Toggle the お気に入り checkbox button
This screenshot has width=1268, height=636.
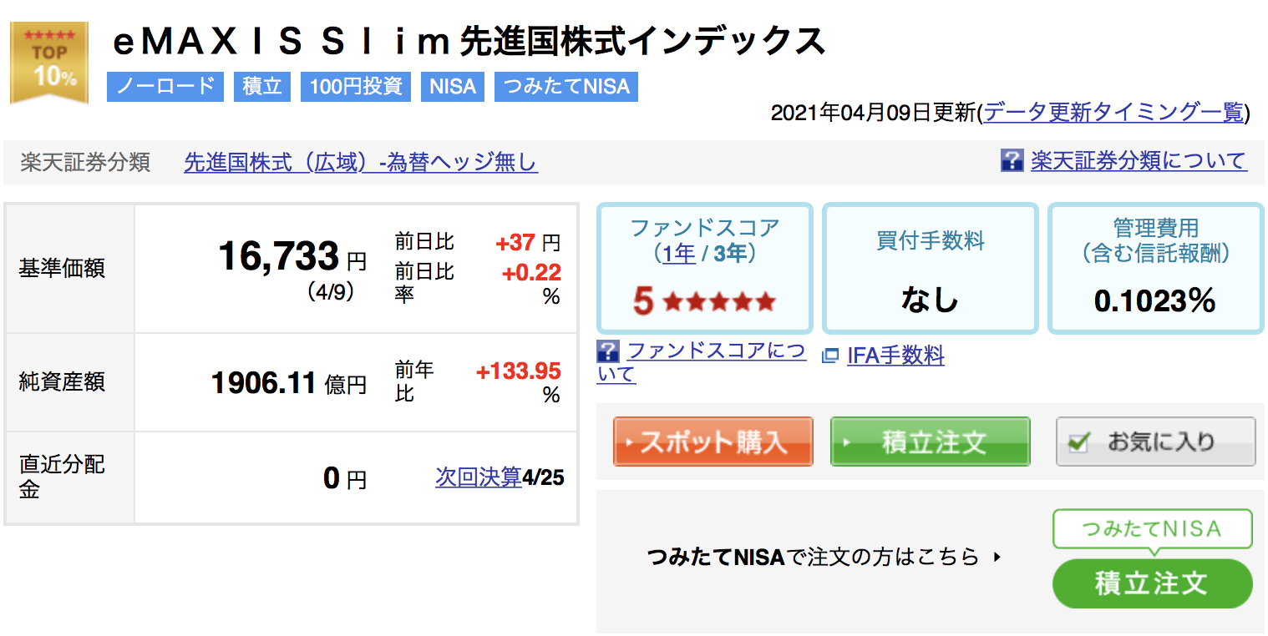[1155, 442]
